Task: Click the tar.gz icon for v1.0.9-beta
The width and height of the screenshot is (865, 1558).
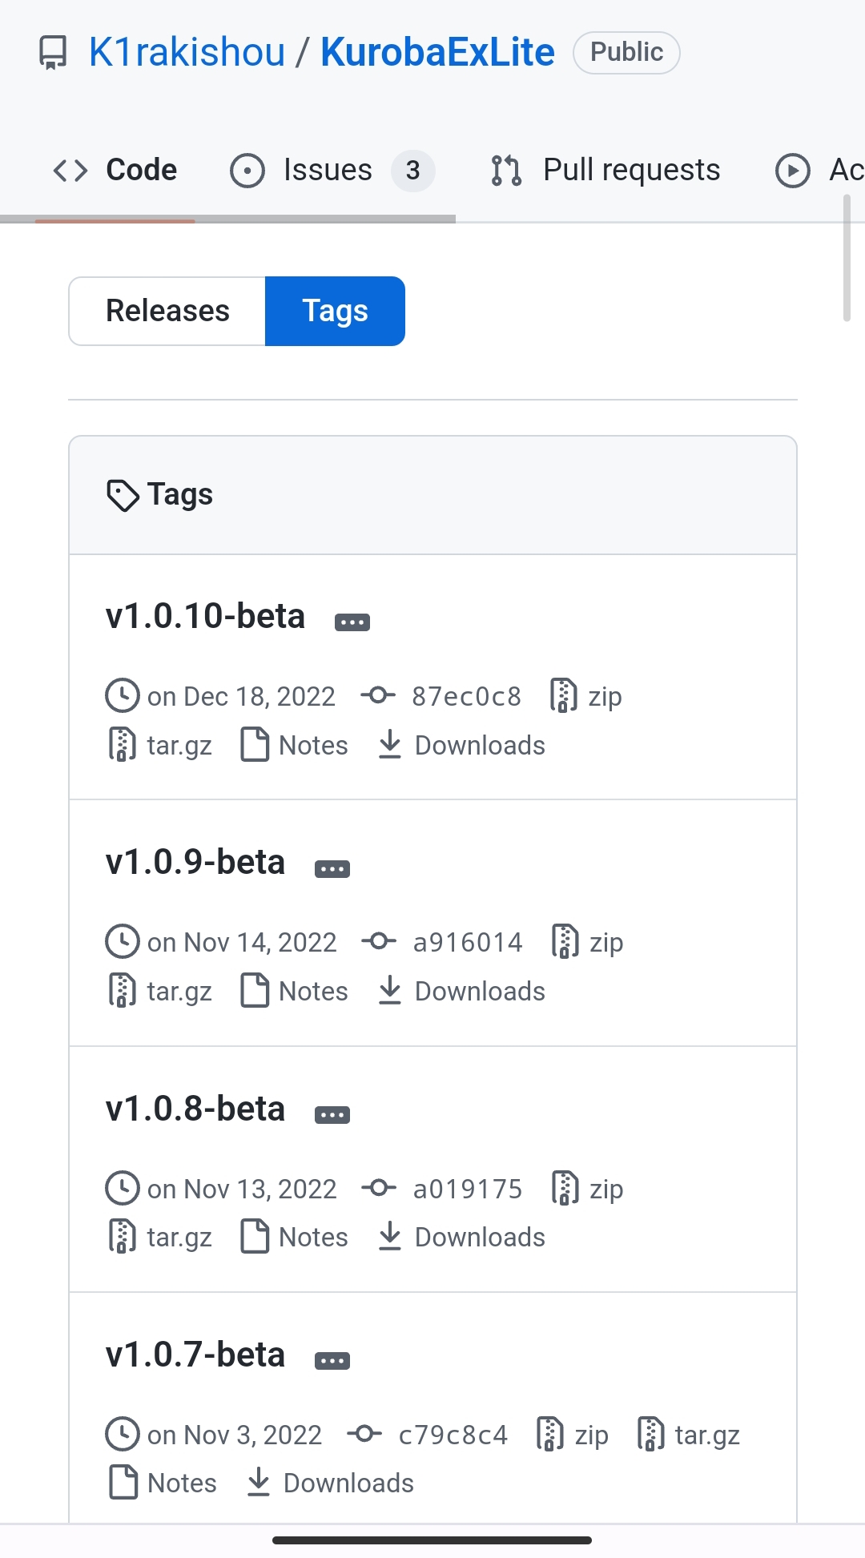Action: (x=122, y=991)
